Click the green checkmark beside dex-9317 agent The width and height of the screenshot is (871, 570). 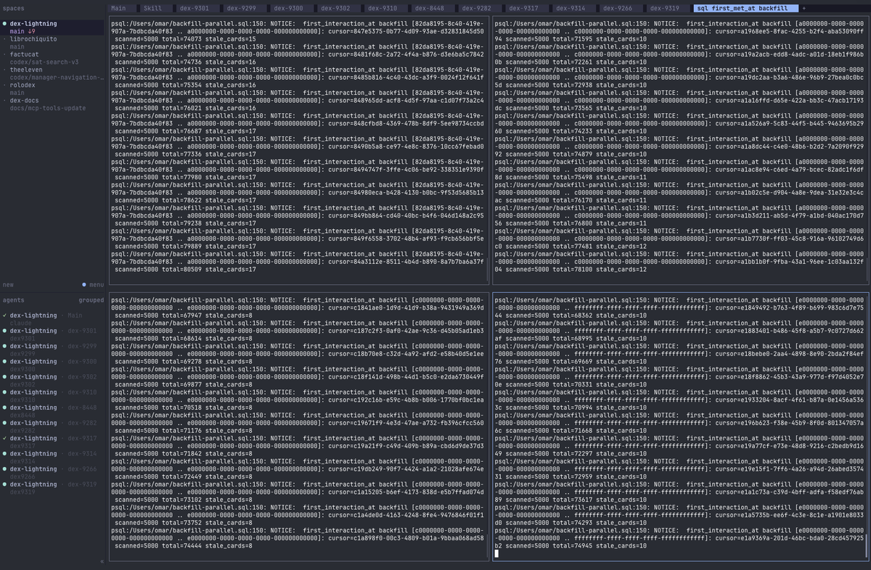pos(4,438)
